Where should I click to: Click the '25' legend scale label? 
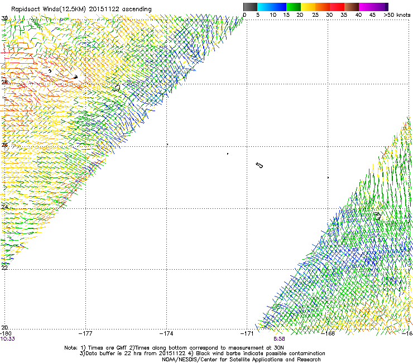[315, 15]
